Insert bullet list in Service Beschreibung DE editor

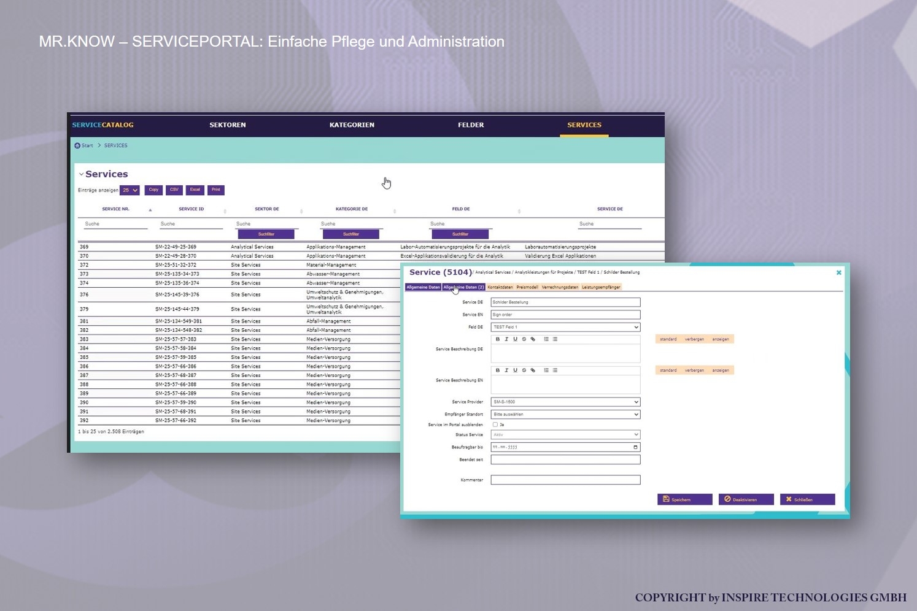[555, 339]
